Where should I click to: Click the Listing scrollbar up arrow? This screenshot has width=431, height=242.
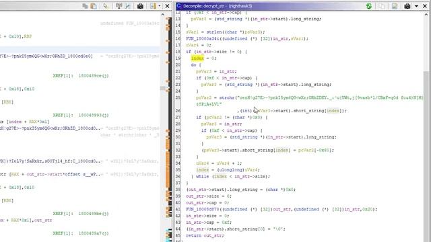tap(163, 15)
